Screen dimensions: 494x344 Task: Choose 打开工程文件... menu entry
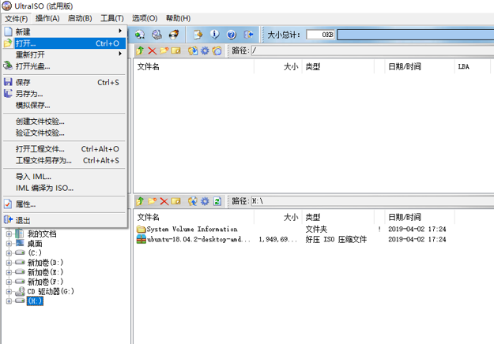(x=65, y=149)
